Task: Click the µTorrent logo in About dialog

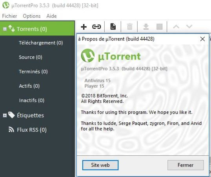Action: tap(88, 55)
